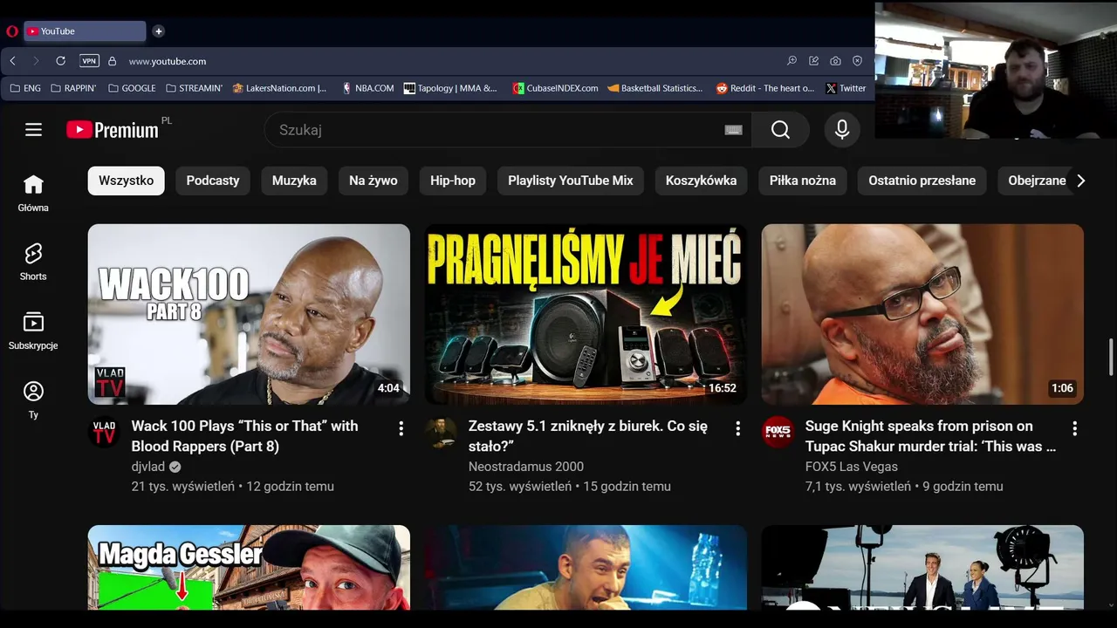This screenshot has width=1117, height=628.
Task: Click the magnifier icon in address bar
Action: 791,61
